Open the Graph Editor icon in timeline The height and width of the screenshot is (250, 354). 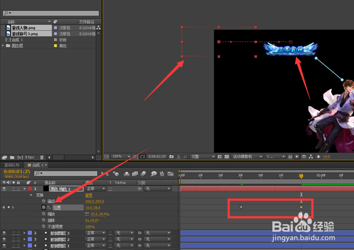point(171,174)
